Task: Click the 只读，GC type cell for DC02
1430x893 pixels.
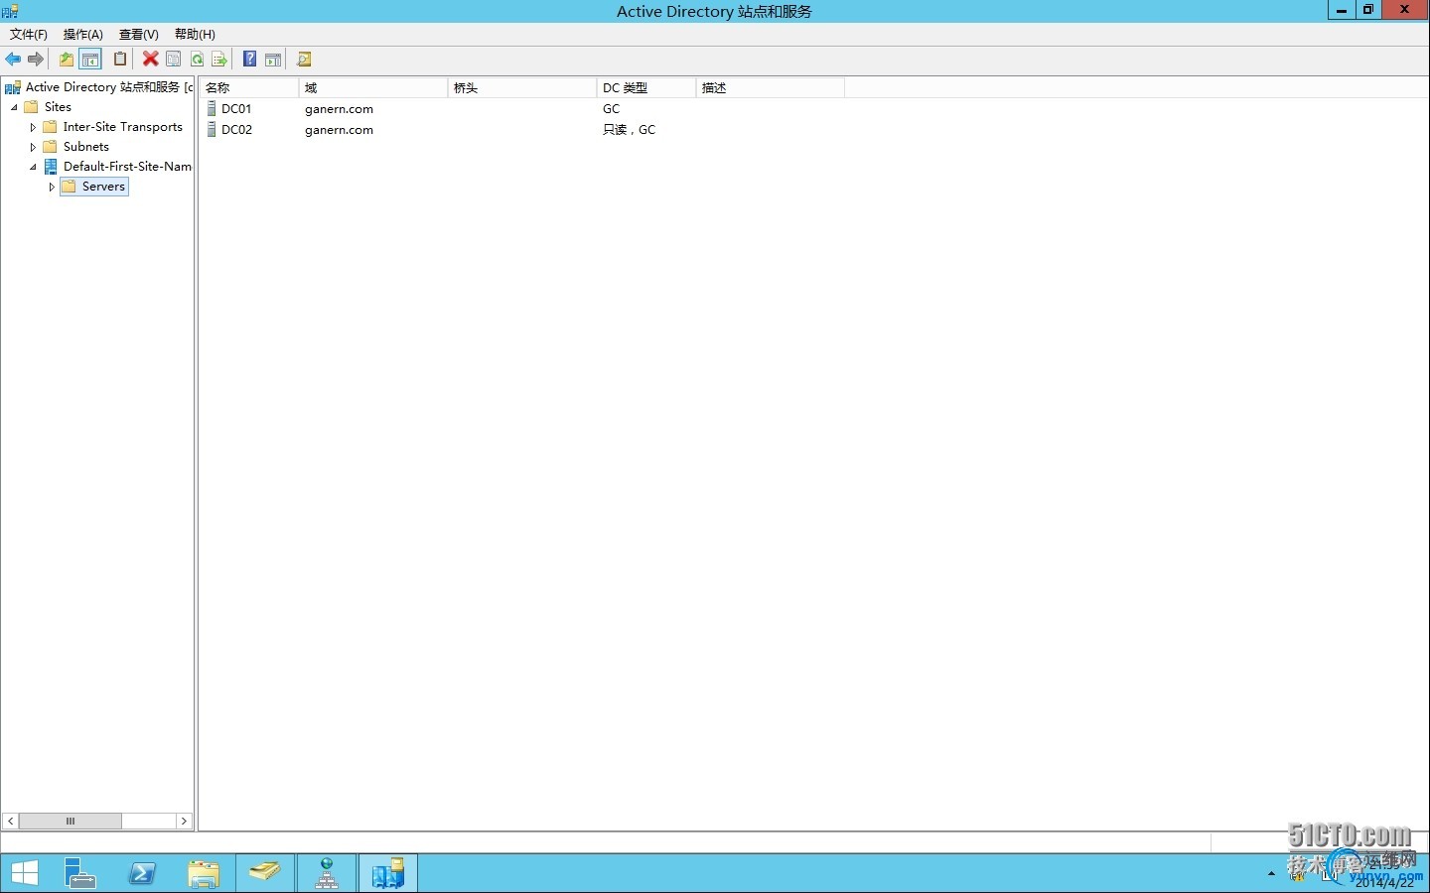Action: point(629,130)
